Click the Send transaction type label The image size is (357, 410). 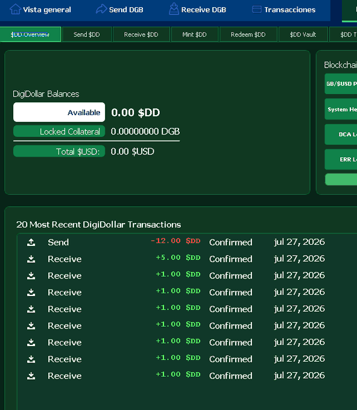coord(58,242)
